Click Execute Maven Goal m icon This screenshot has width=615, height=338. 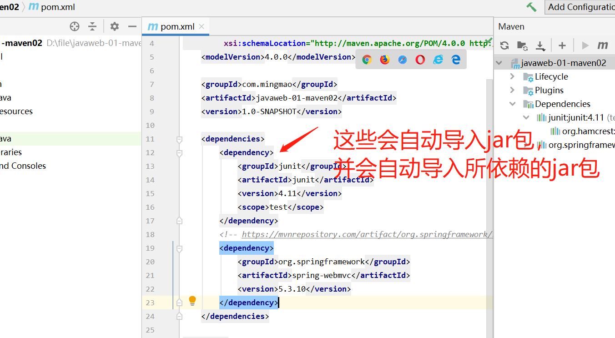coord(603,45)
